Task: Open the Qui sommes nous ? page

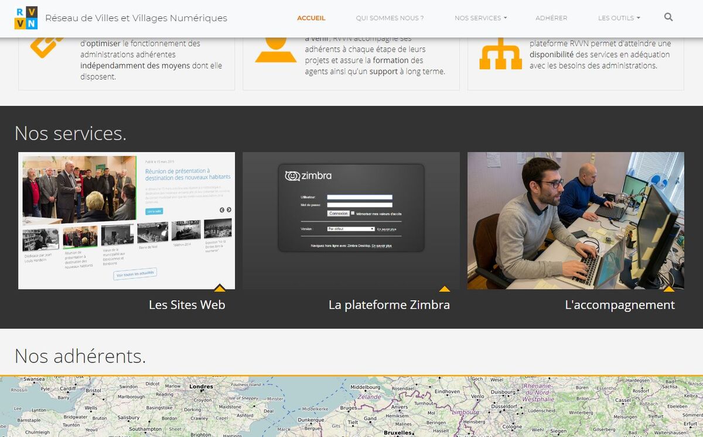Action: pos(390,18)
